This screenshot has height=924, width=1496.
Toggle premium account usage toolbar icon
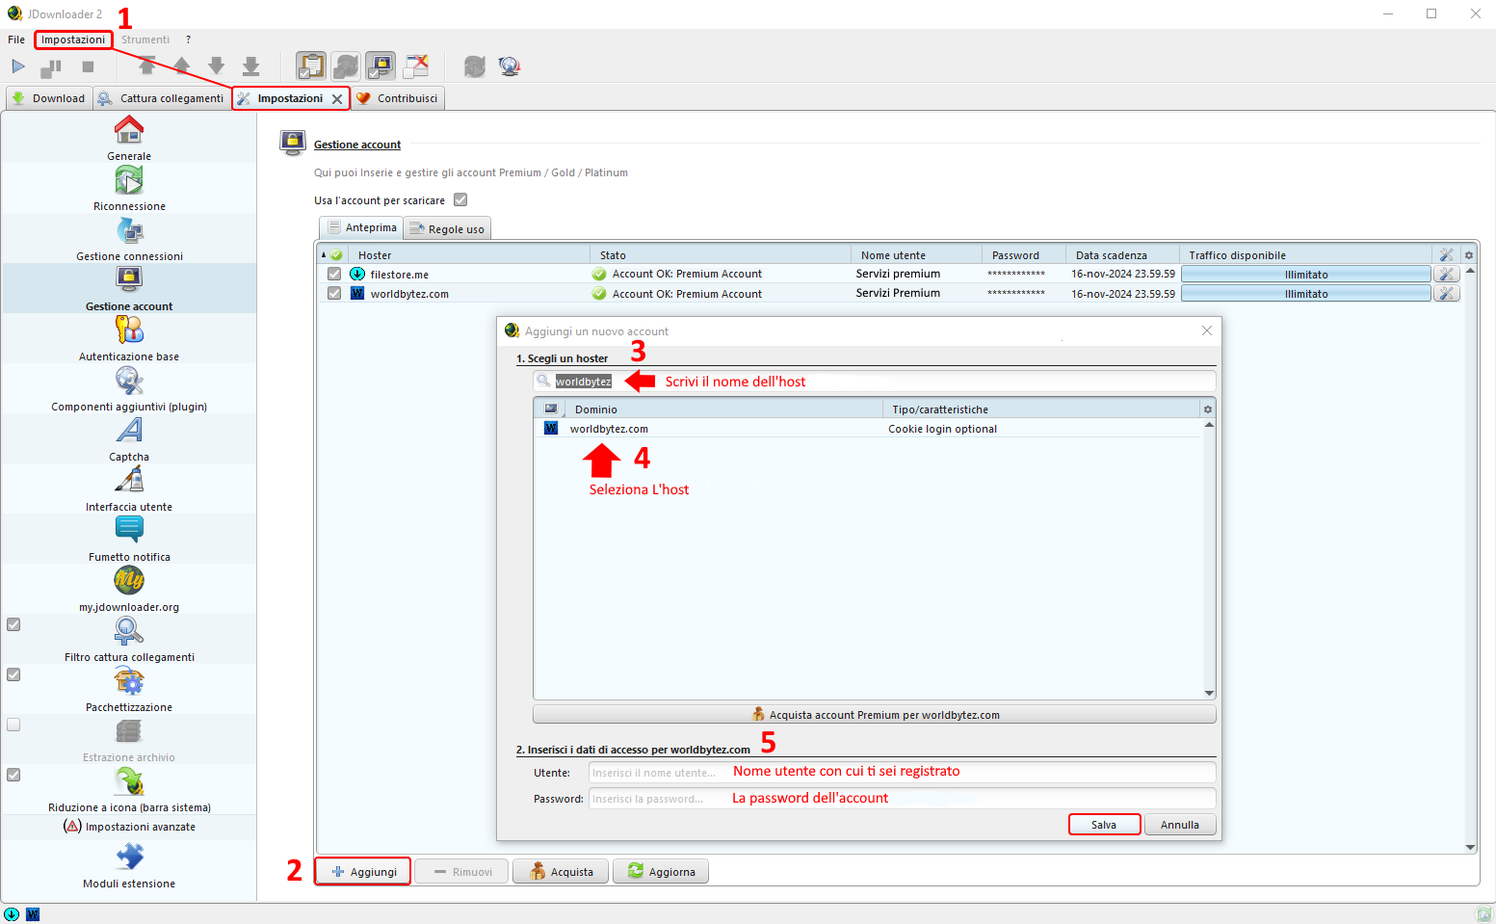coord(380,66)
